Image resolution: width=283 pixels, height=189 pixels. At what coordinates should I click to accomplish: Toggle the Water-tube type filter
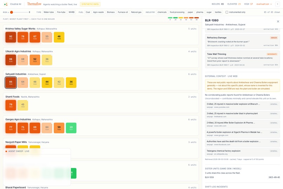pos(49,12)
